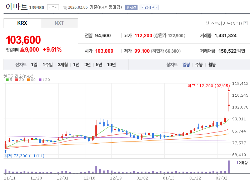Click the change percentage +9.51%
250x182 pixels.
[x=52, y=49]
